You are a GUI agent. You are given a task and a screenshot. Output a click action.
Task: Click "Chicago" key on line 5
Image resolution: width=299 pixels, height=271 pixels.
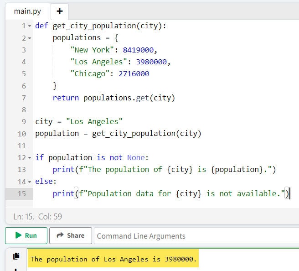point(90,74)
